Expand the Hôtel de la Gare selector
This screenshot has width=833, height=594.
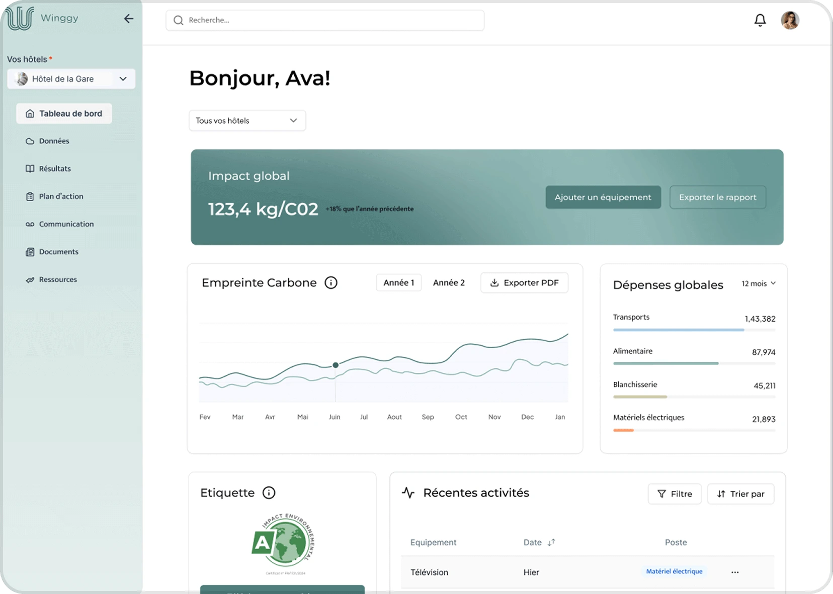(71, 79)
